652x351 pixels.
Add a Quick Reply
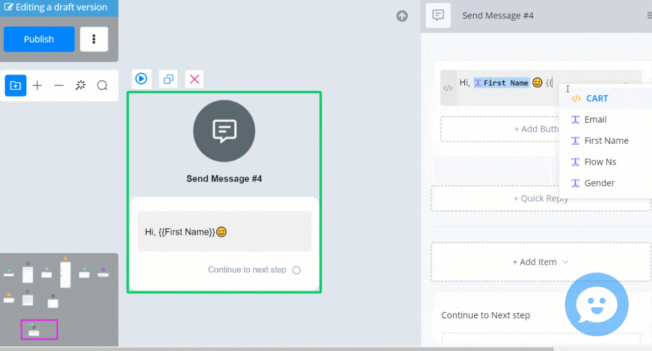(541, 199)
